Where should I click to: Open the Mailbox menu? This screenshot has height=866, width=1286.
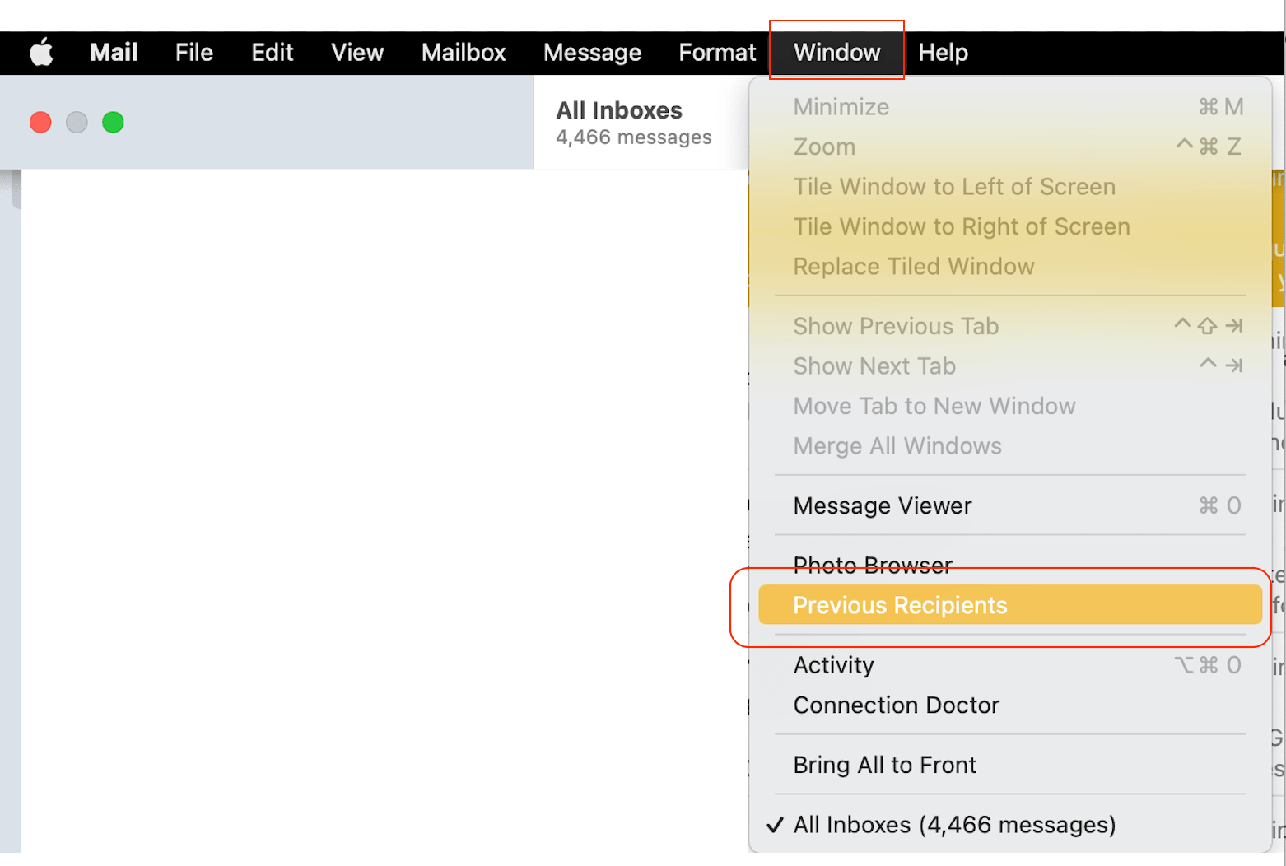(x=464, y=52)
